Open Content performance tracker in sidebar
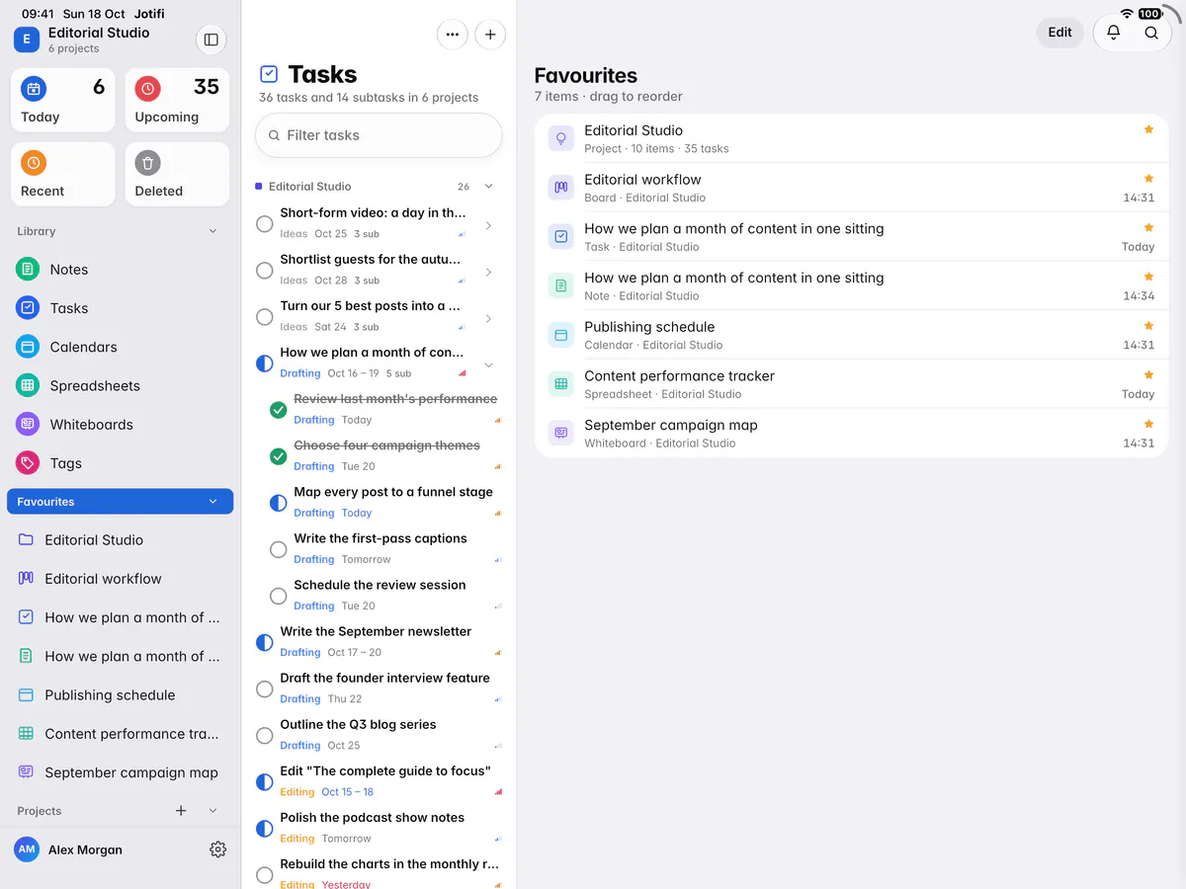 [121, 734]
